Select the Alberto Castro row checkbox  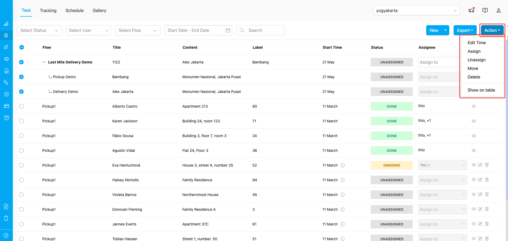pos(21,106)
